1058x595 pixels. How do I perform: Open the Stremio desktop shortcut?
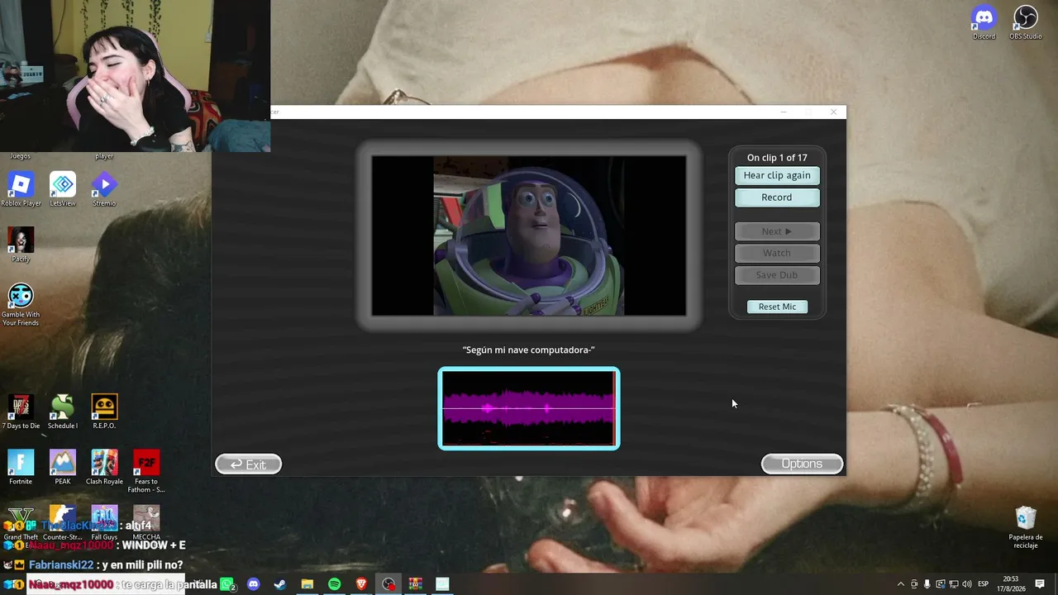tap(104, 189)
